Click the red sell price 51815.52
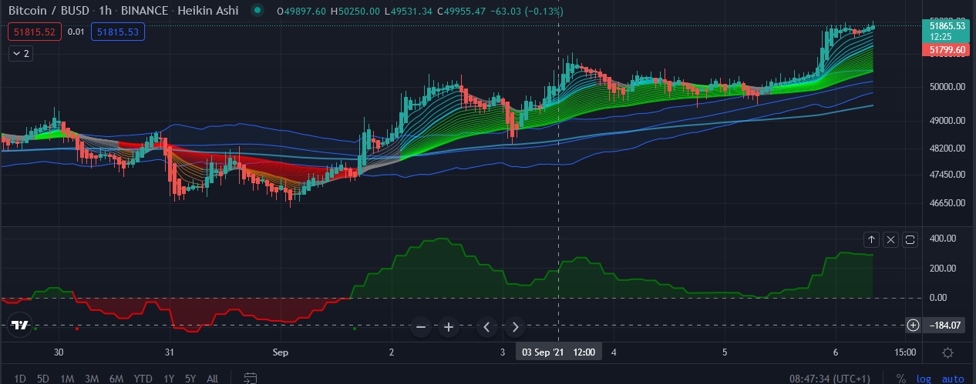This screenshot has width=976, height=384. (33, 32)
